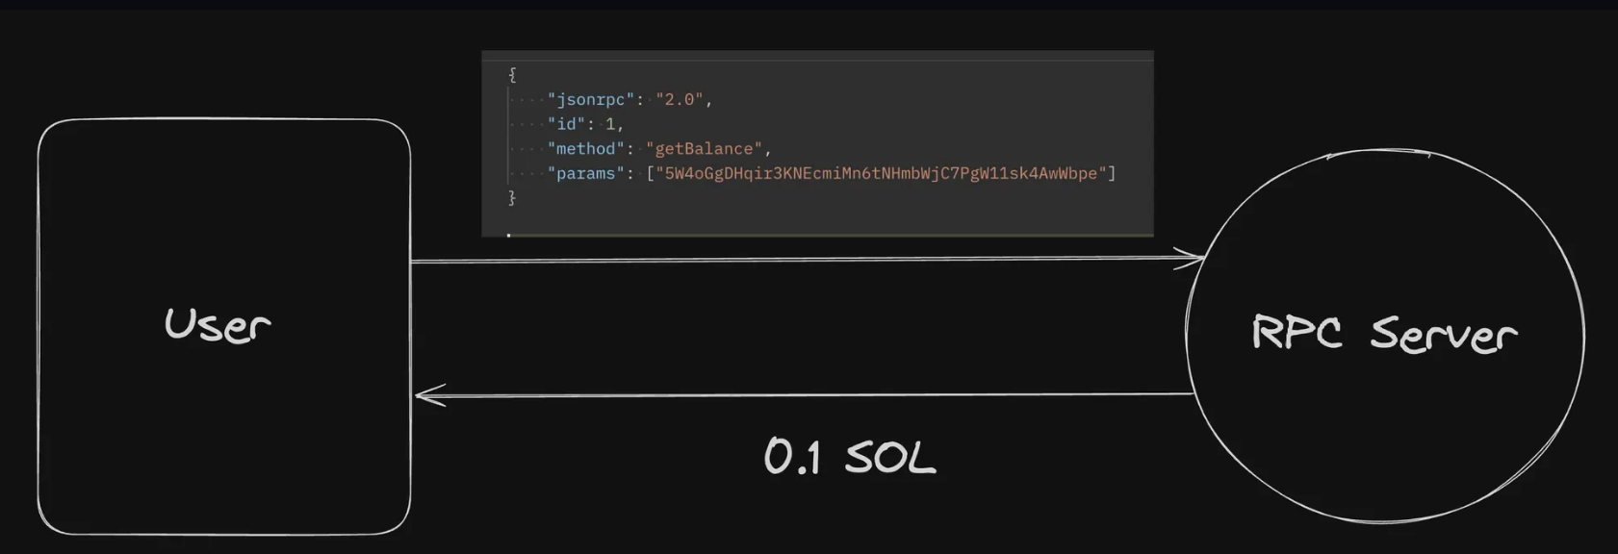Click the "id" key in the JSON
Screen dimensions: 1618x554
(567, 124)
